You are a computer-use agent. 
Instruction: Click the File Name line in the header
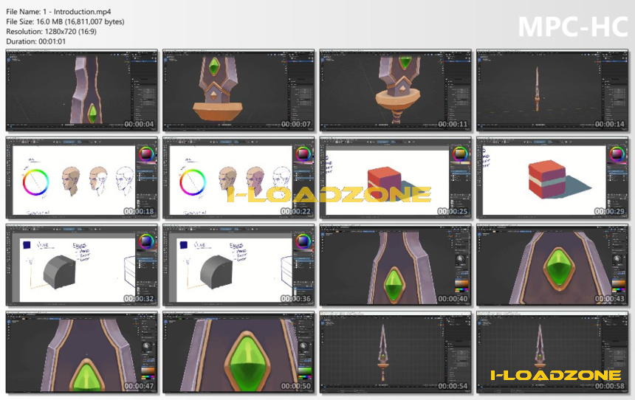point(58,12)
